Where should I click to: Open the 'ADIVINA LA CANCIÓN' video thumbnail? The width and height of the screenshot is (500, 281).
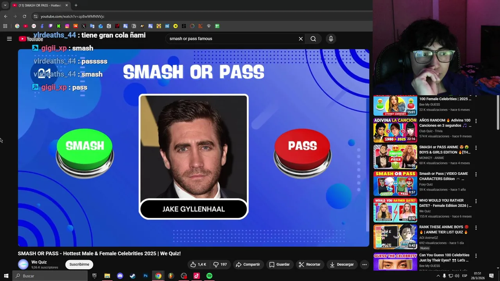pos(395,130)
